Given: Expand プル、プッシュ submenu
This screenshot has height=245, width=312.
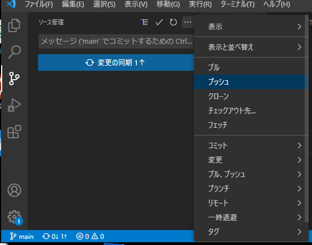Looking at the screenshot, I should pos(250,174).
